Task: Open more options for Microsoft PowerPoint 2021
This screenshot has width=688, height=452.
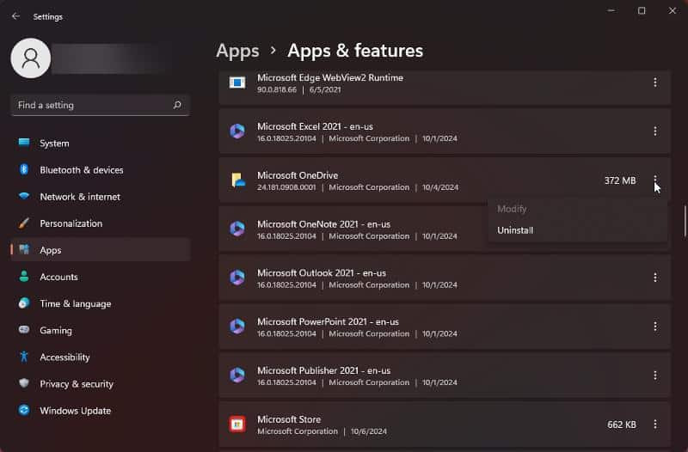Action: point(655,327)
